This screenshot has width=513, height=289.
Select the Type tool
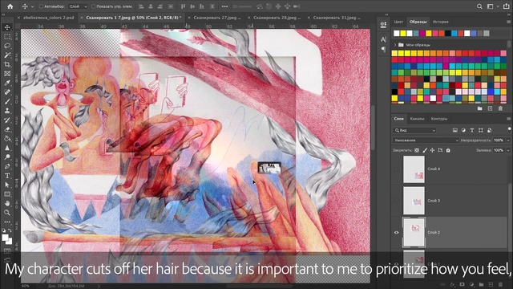coord(7,176)
